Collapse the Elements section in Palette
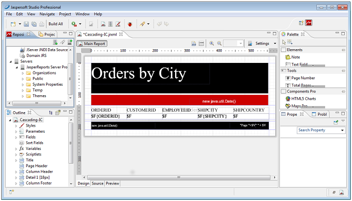This screenshot has height=201, width=352. click(343, 50)
